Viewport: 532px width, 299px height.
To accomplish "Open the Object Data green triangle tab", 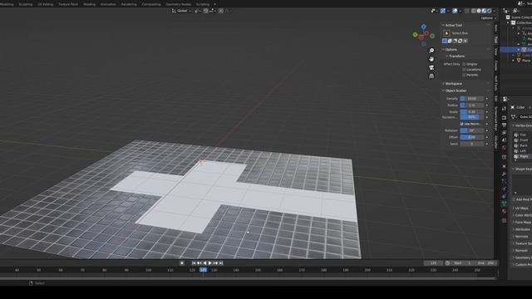I will pos(504,203).
